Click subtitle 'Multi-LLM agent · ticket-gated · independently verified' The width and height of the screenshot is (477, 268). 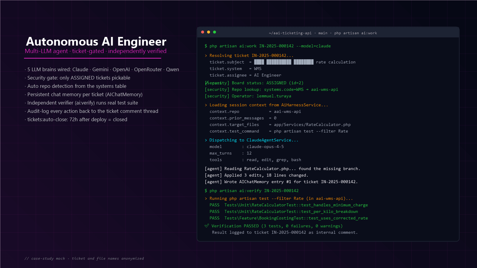(96, 51)
